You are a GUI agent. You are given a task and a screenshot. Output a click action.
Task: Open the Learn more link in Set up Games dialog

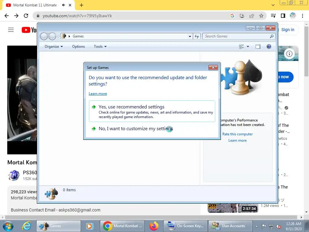click(x=98, y=94)
